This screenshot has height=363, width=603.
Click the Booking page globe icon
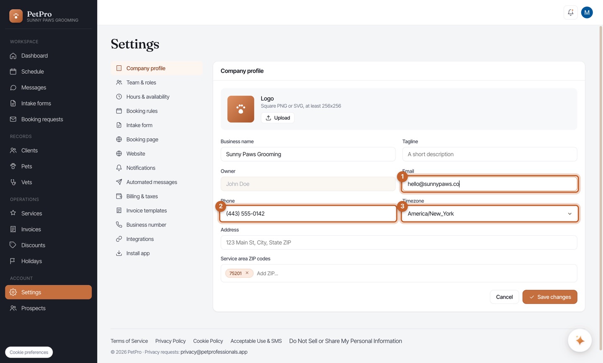119,139
